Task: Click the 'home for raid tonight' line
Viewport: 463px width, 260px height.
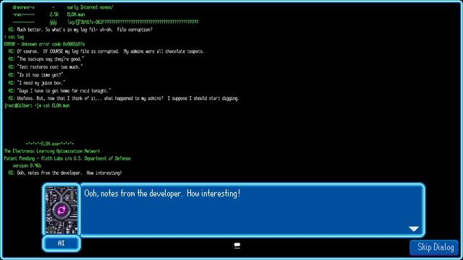Action: (x=60, y=91)
